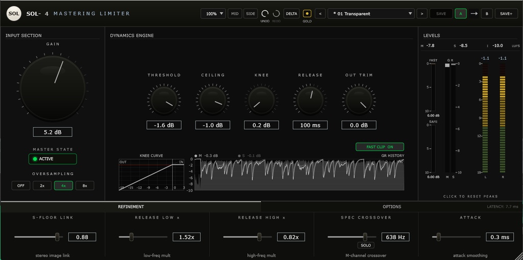Viewport: 523px width, 260px height.
Task: Click the large Gain knob
Action: [x=53, y=87]
